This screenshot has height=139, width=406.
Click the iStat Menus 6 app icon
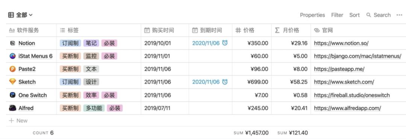click(12, 56)
